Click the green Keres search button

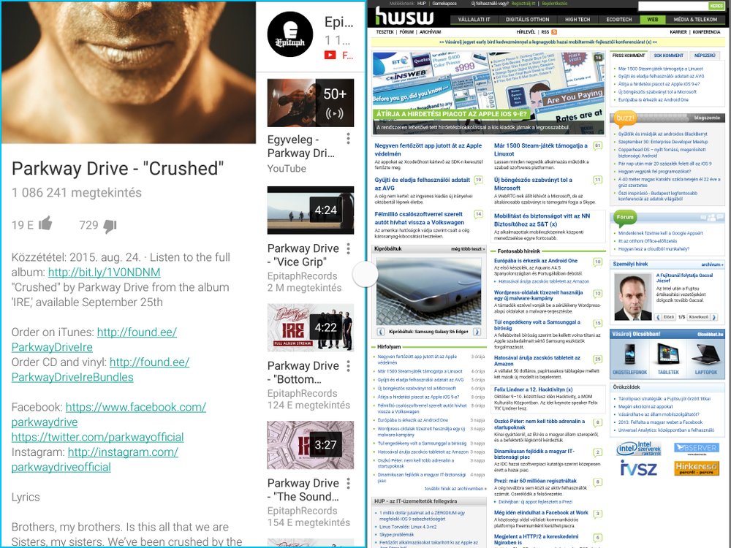tap(716, 6)
